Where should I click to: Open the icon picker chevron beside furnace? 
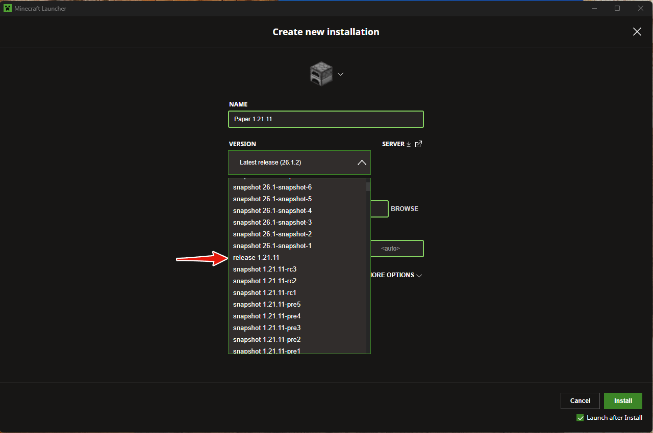341,74
